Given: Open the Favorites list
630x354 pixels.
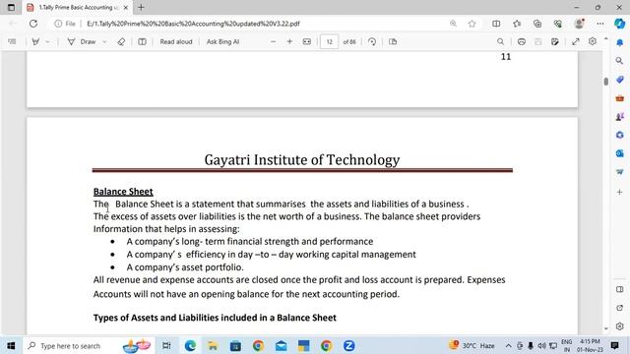Looking at the screenshot, I should point(517,24).
